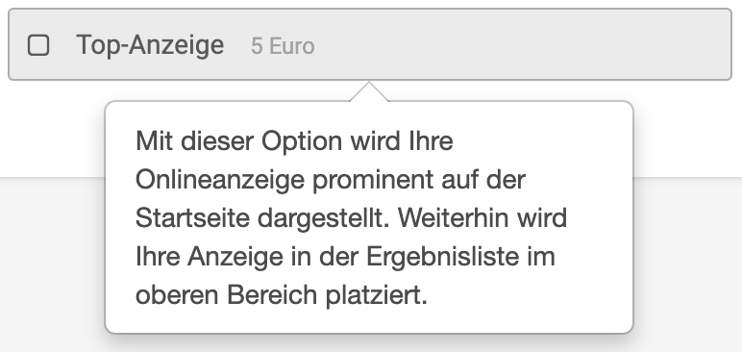This screenshot has height=352, width=742.
Task: Click the tooltip line starting 'Mit dieser Option'
Action: 294,141
